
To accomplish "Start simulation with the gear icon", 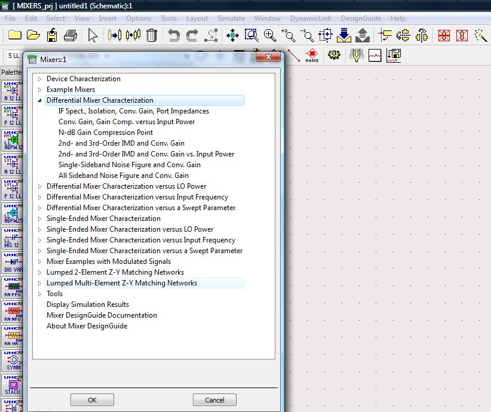I will tap(334, 55).
